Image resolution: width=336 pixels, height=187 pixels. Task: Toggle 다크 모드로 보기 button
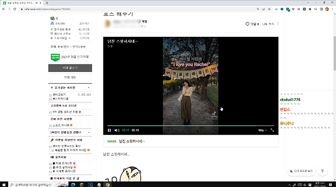[x=301, y=171]
